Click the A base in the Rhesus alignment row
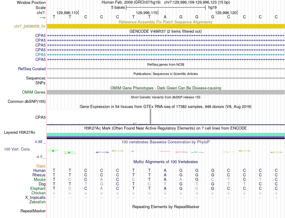This screenshot has width=285, height=218. (x=165, y=175)
